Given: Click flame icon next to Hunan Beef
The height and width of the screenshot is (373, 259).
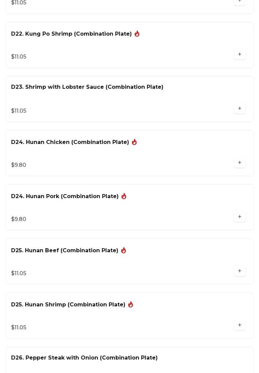Looking at the screenshot, I should (123, 250).
